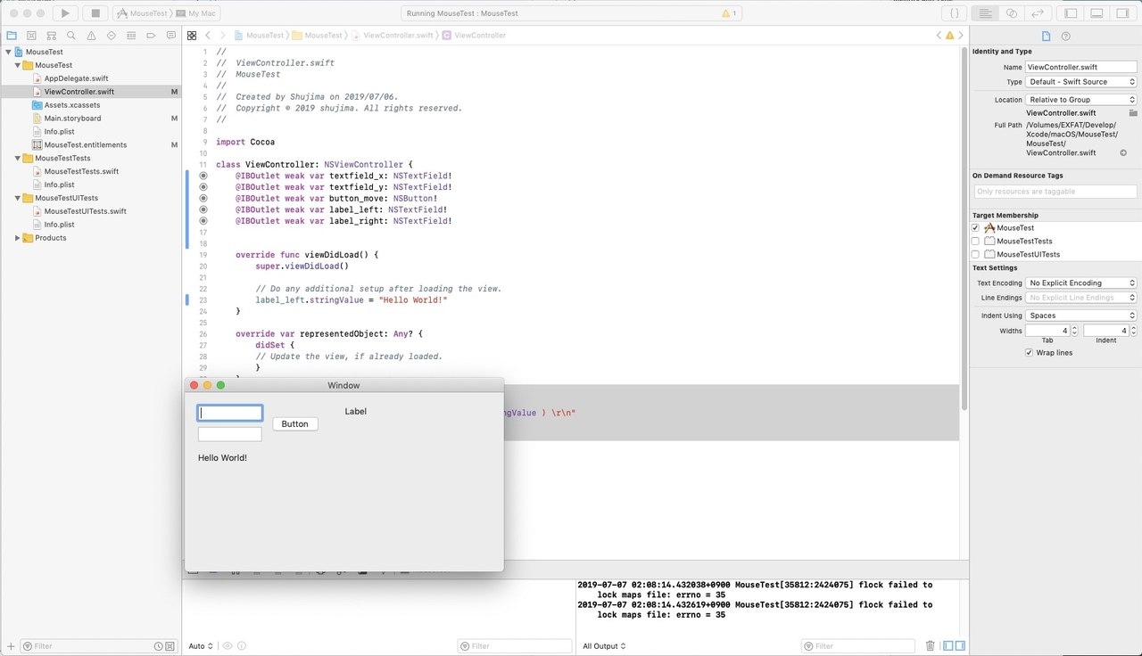Open the related items grid menu
The height and width of the screenshot is (656, 1142).
pyautogui.click(x=192, y=36)
